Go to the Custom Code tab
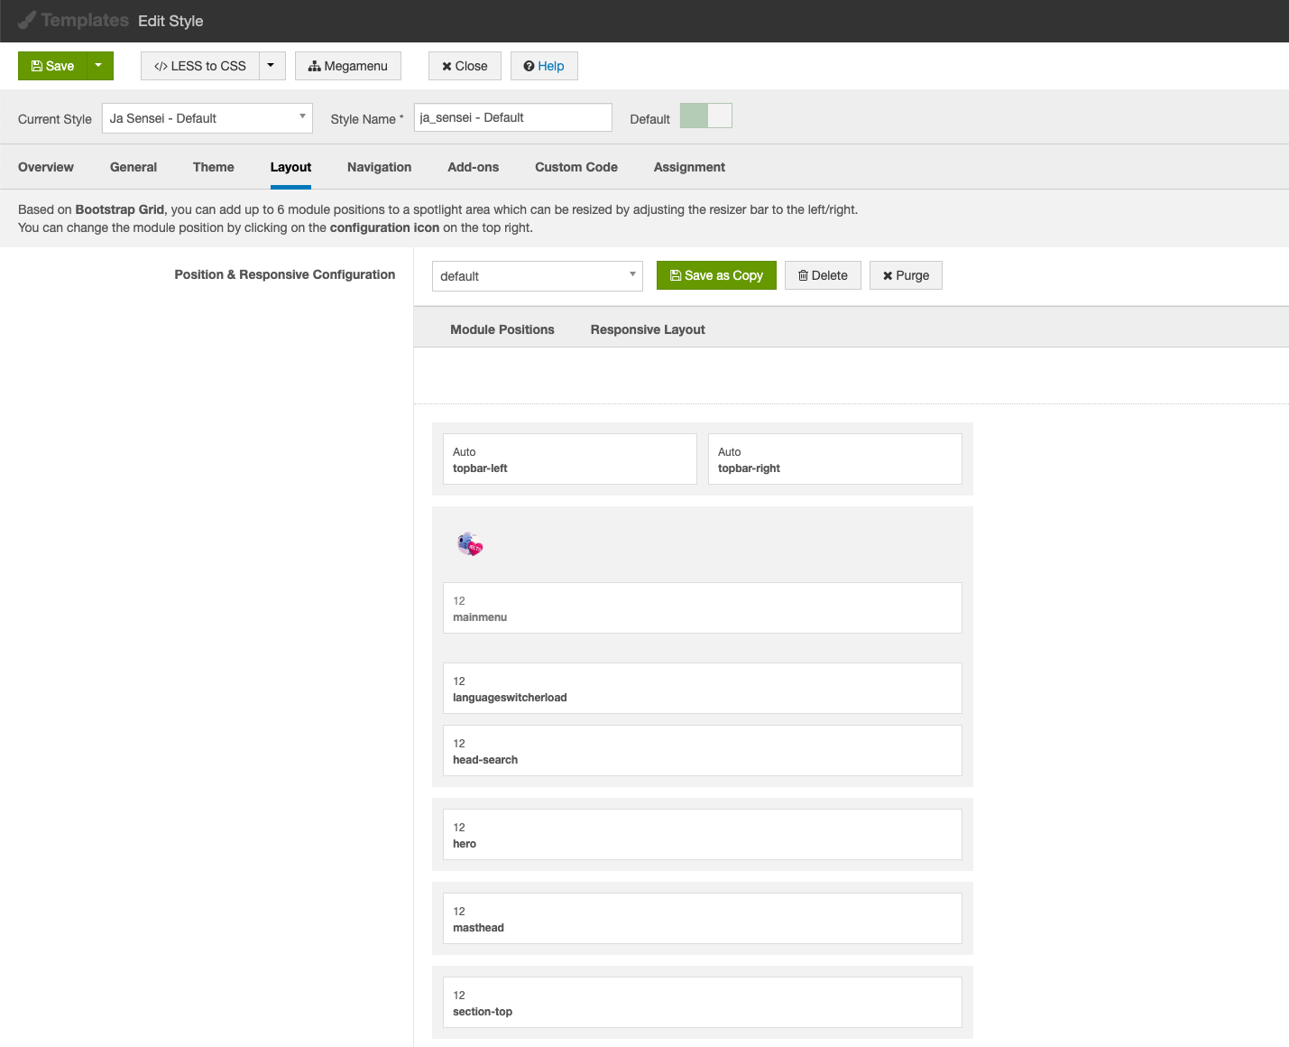The width and height of the screenshot is (1289, 1047). point(575,167)
